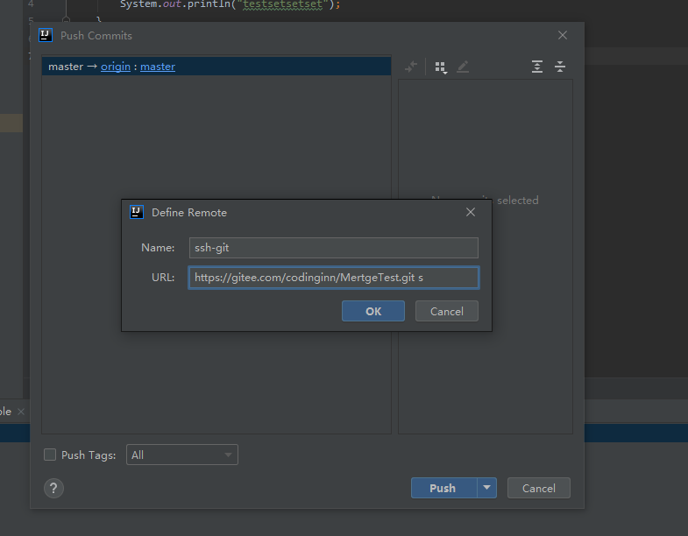Click the IntelliJ logo in Push Commits title

pos(46,35)
